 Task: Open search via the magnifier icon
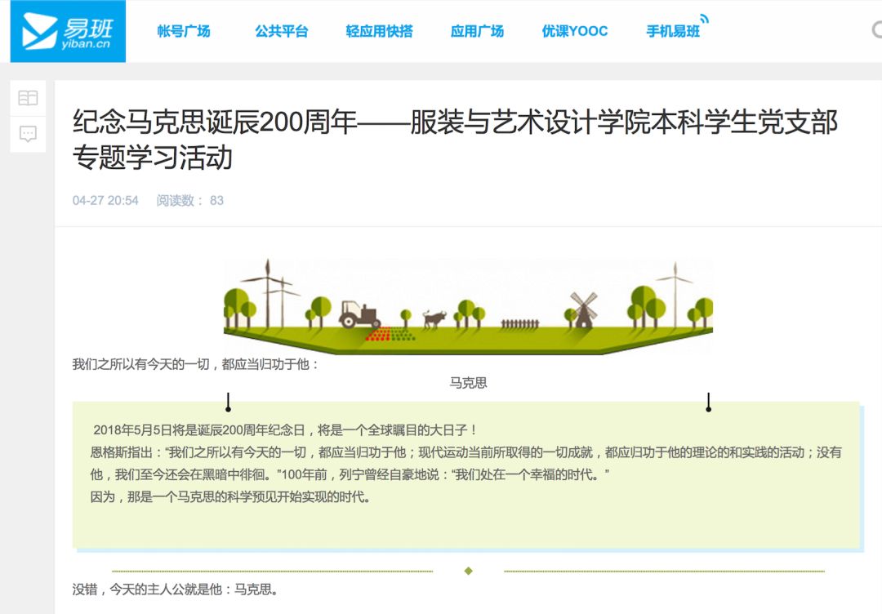pyautogui.click(x=876, y=31)
